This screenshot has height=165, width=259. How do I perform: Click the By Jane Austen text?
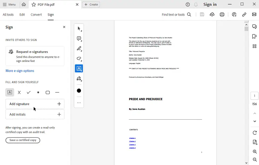click(x=137, y=109)
